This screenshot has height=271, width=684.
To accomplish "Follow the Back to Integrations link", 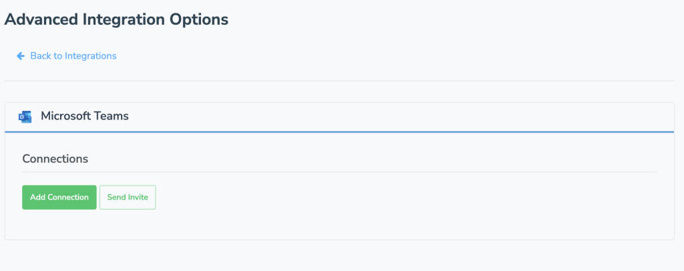I will [73, 56].
